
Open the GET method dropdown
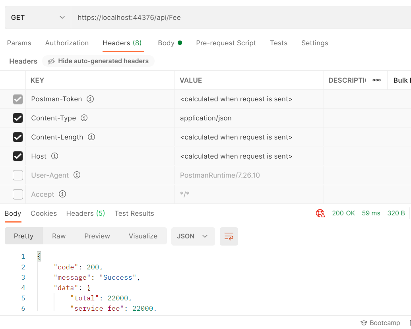pyautogui.click(x=38, y=17)
